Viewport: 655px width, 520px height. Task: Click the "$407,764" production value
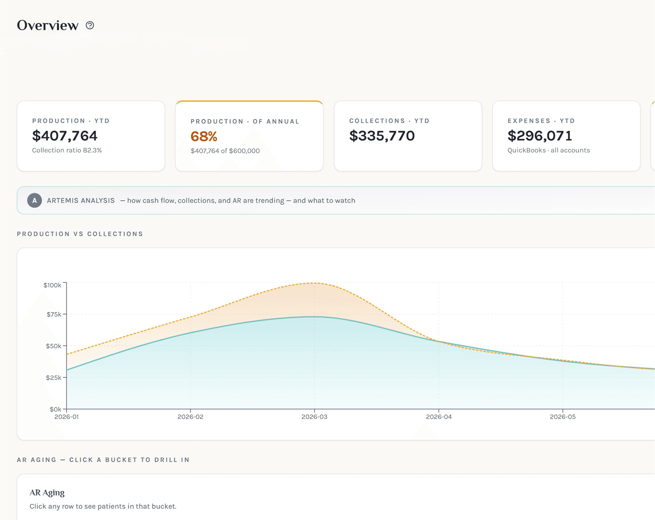(65, 136)
